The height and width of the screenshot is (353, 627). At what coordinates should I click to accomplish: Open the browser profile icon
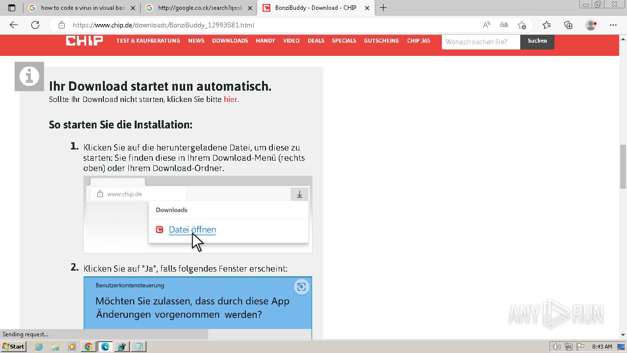coord(591,25)
